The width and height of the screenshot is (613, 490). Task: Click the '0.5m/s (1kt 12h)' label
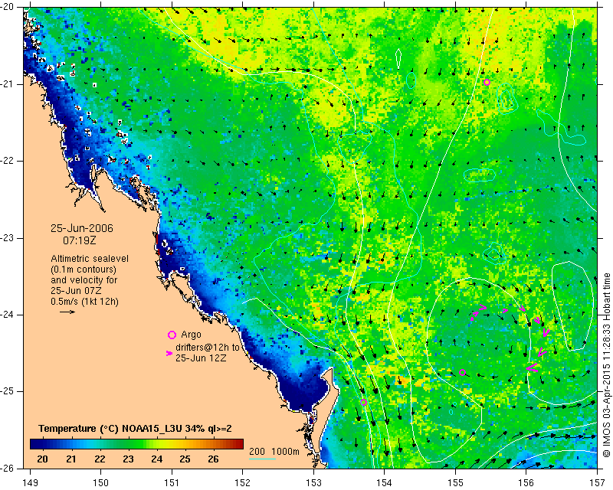[84, 302]
